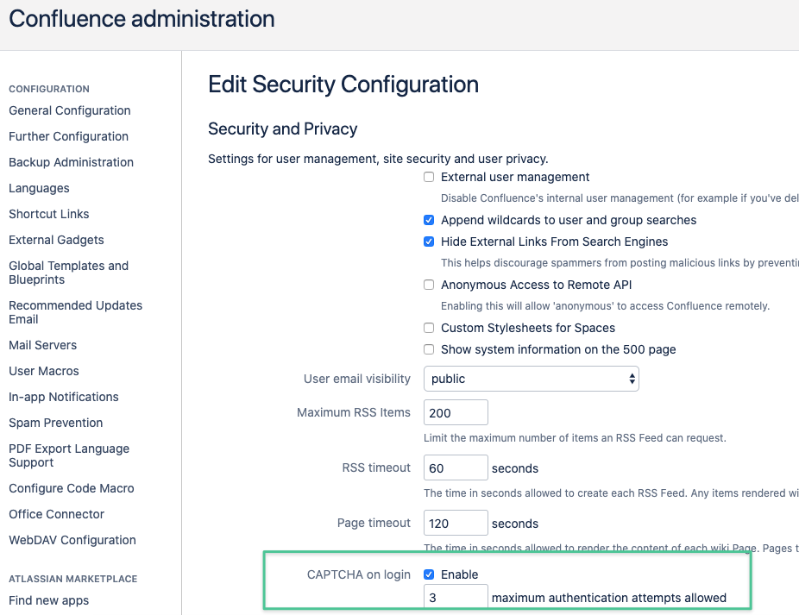The height and width of the screenshot is (615, 799).
Task: Open Recommended Updates Email settings
Action: (75, 312)
